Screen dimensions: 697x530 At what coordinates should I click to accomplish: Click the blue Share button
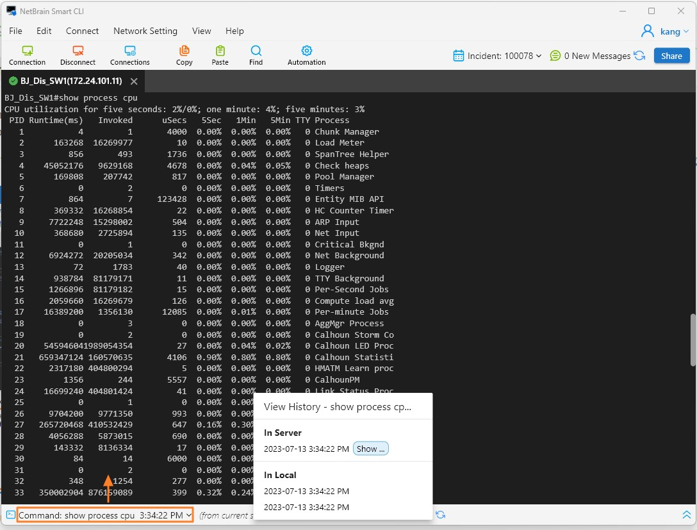tap(671, 56)
